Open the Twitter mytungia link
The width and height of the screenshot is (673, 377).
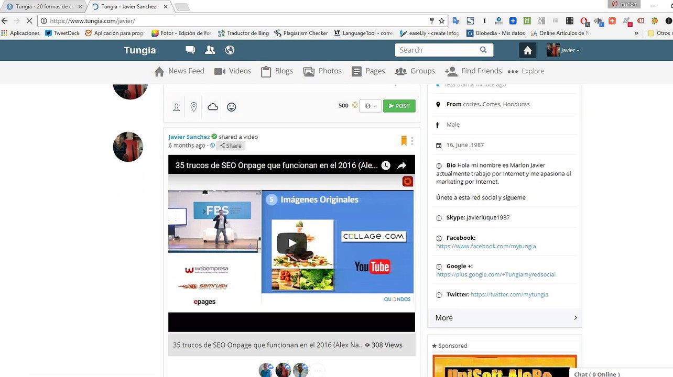[509, 294]
